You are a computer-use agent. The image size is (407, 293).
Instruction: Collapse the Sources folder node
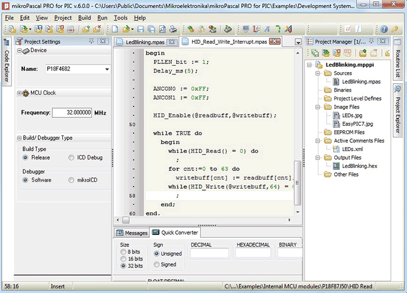[317, 73]
